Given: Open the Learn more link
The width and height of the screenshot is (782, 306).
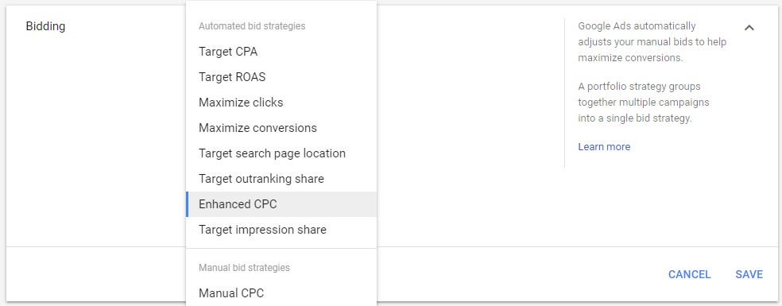Looking at the screenshot, I should 604,147.
